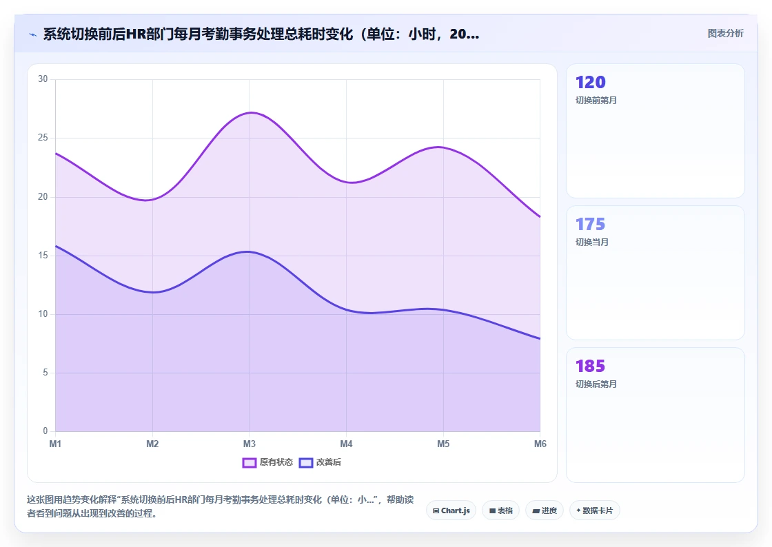772x547 pixels.
Task: Click the 表格 tag icon
Action: coord(492,511)
